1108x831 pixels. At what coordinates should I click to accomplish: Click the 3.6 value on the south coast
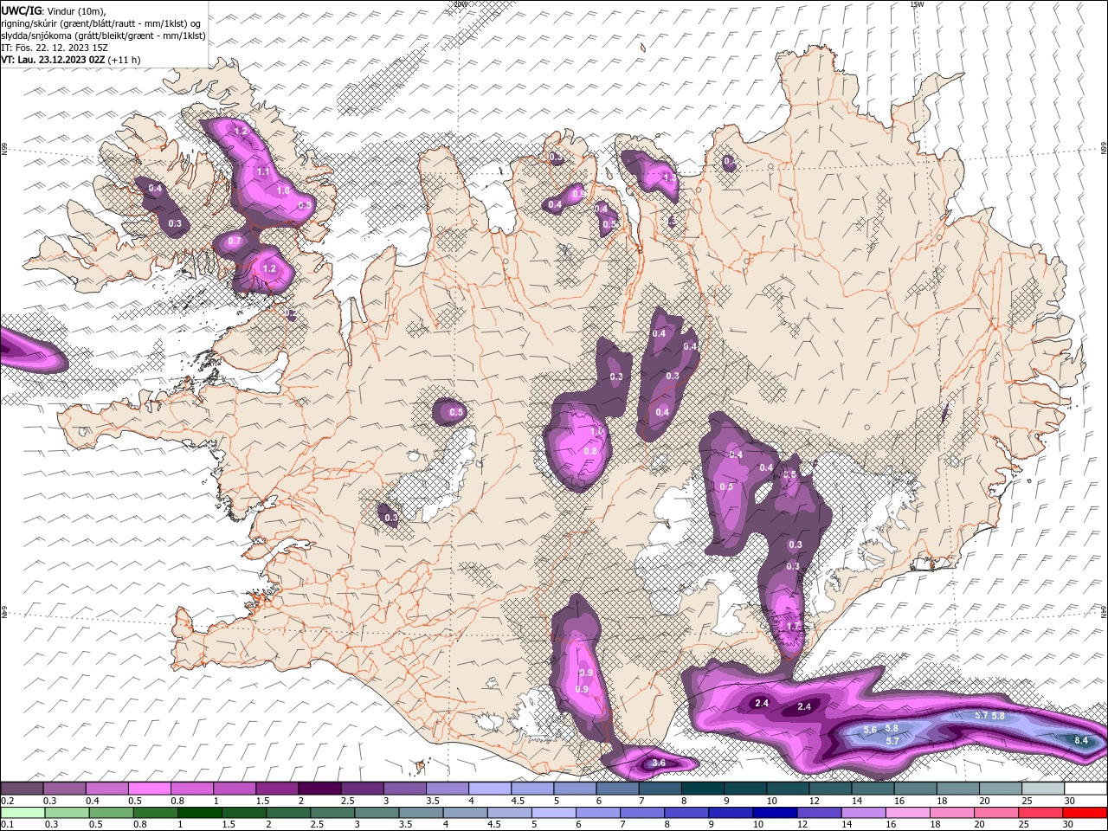(x=658, y=763)
